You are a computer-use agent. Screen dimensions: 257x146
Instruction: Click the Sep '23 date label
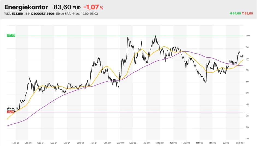[240, 143]
